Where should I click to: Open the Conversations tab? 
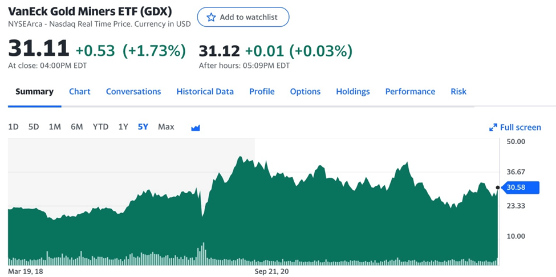[x=133, y=91]
